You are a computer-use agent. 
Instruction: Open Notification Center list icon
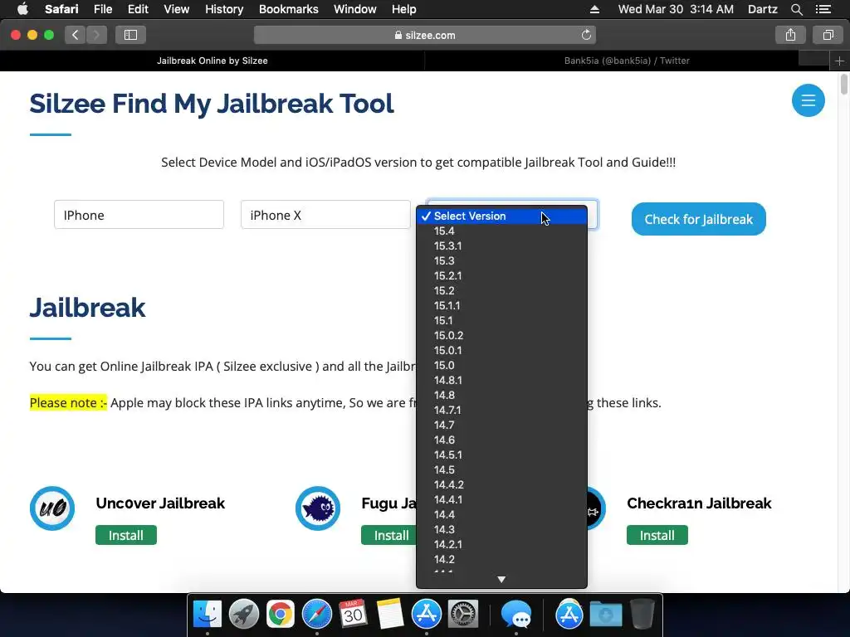(x=823, y=9)
